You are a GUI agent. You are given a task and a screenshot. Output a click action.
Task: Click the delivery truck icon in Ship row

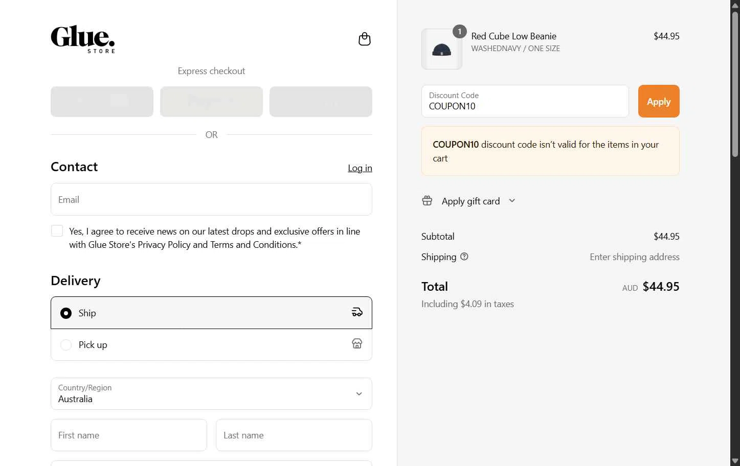357,312
